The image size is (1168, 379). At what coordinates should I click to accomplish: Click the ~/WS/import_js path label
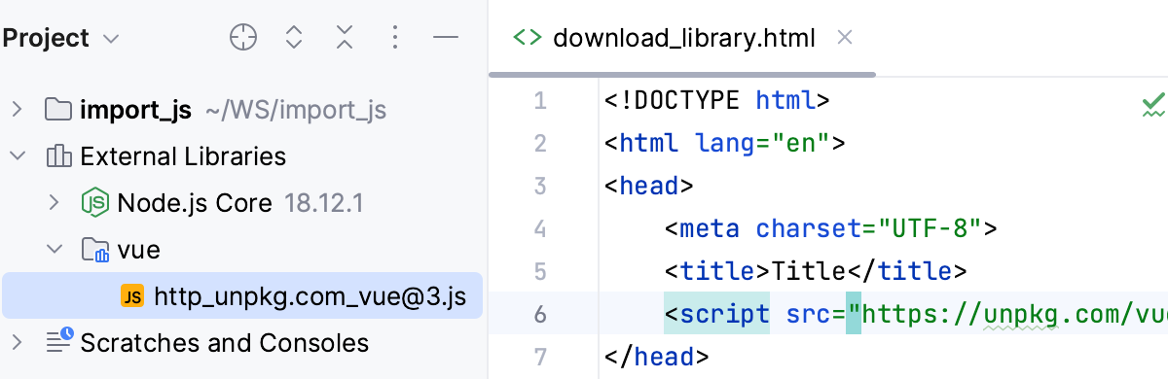[296, 110]
